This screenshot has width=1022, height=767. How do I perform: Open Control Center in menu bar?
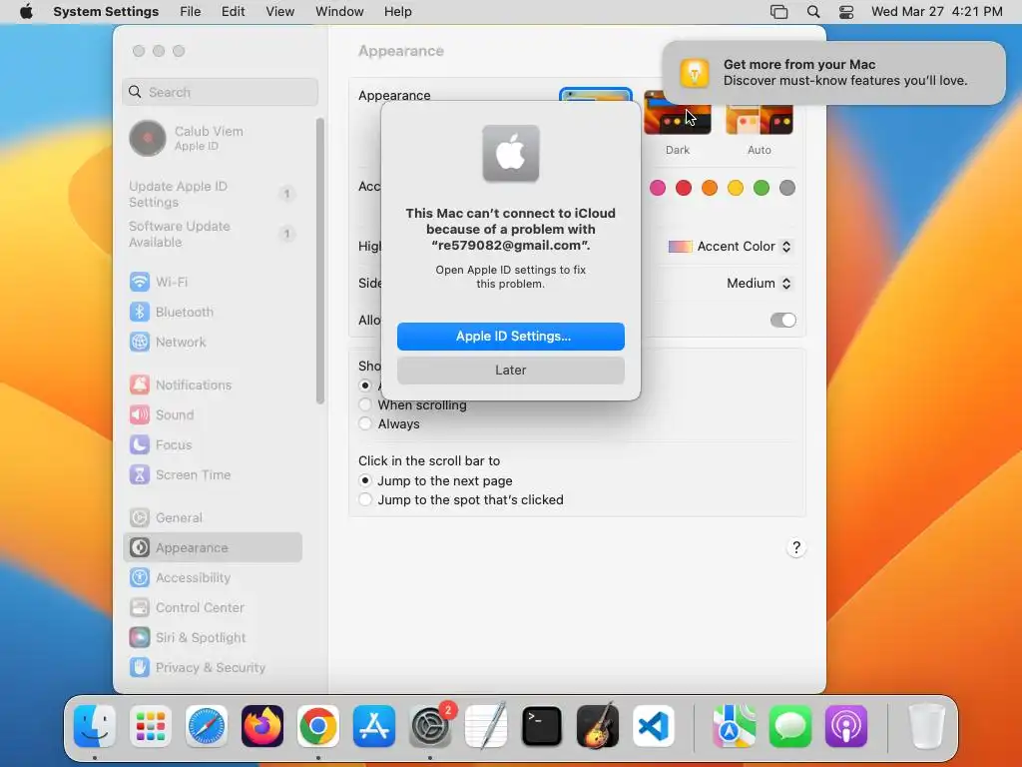coord(846,12)
